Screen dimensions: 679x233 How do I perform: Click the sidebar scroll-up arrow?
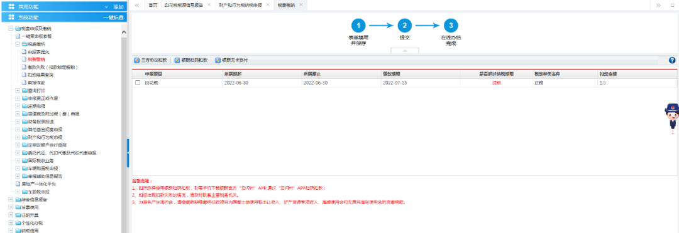pos(124,32)
